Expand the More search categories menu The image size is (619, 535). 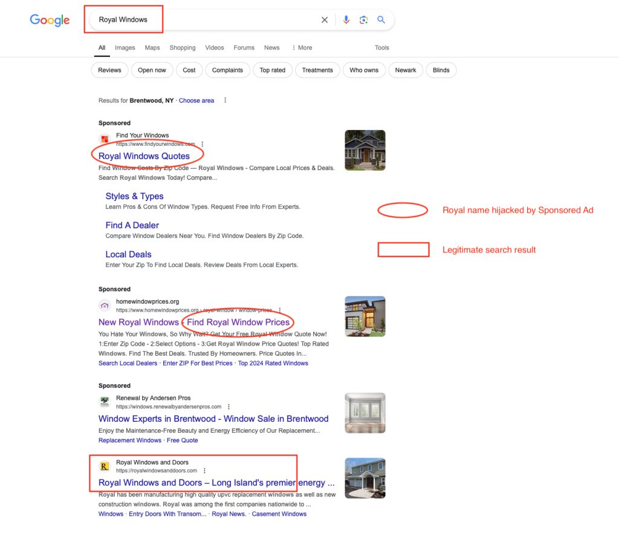[302, 48]
